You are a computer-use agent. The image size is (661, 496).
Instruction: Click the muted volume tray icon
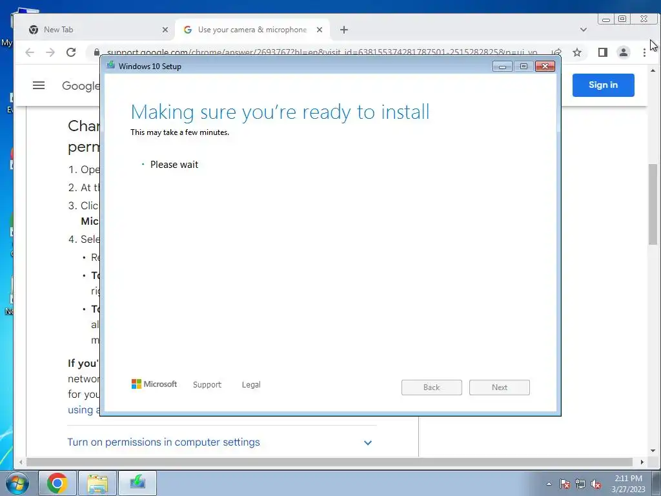click(x=596, y=484)
